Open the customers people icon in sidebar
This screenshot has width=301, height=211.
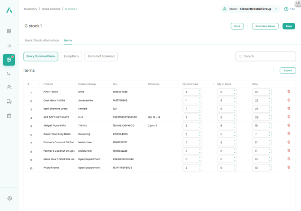pos(9,88)
